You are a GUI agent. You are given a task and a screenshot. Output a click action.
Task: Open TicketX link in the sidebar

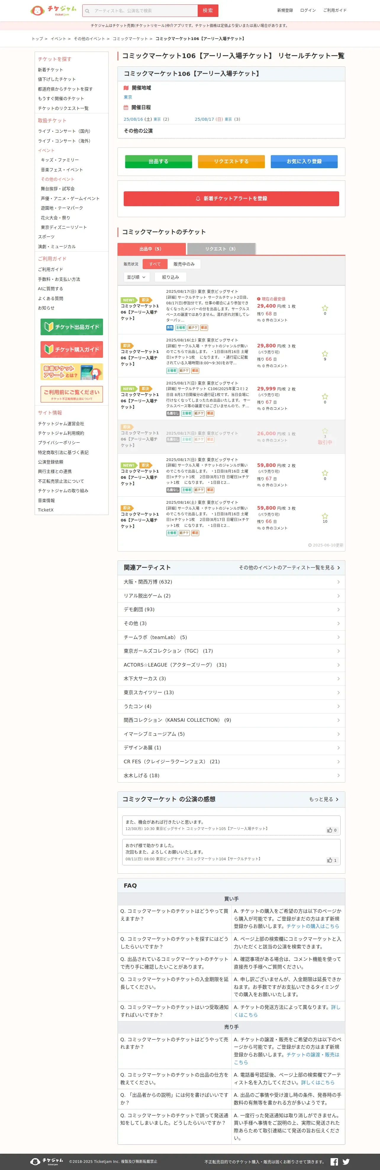coord(45,510)
